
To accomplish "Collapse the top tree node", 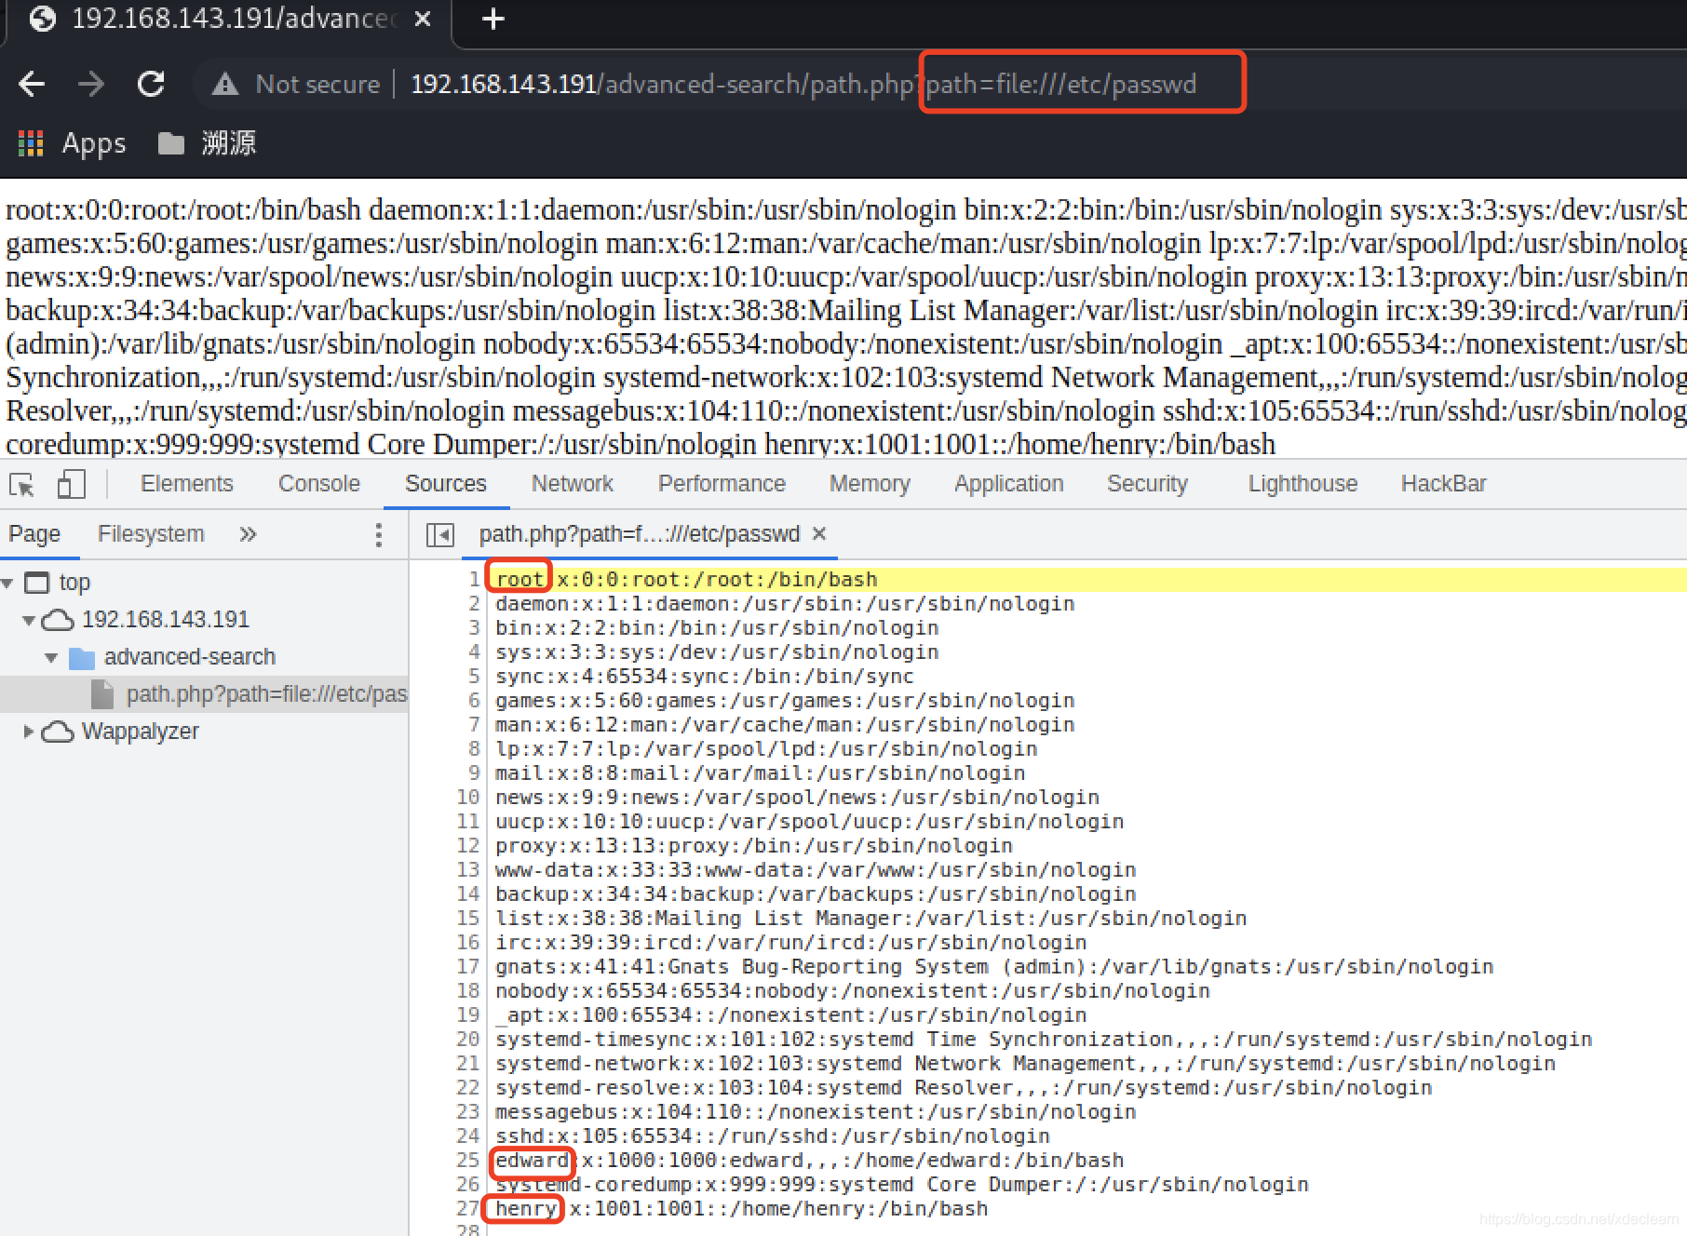I will (7, 584).
